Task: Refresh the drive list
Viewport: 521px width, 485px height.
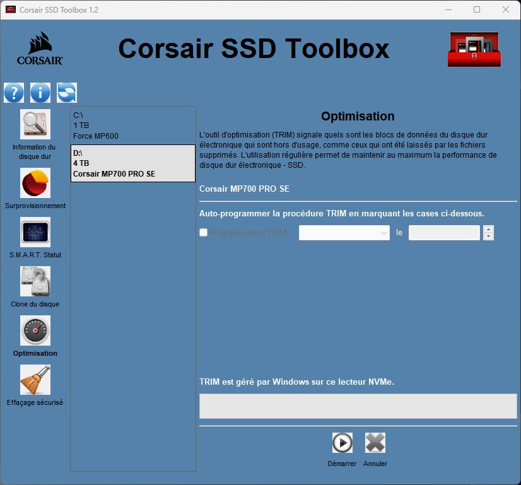Action: [x=67, y=93]
